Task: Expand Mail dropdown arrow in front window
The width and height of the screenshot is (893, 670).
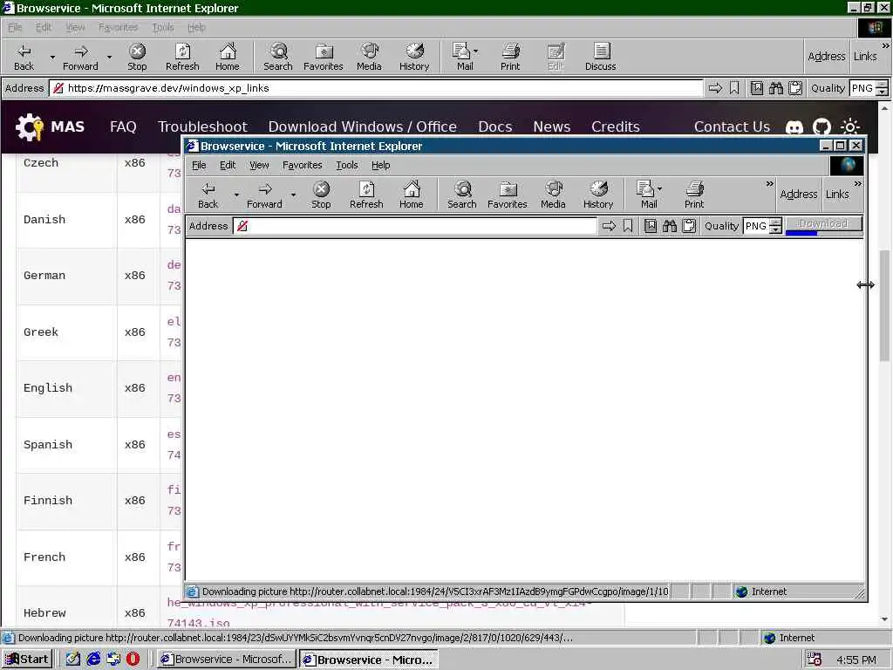Action: (x=659, y=188)
